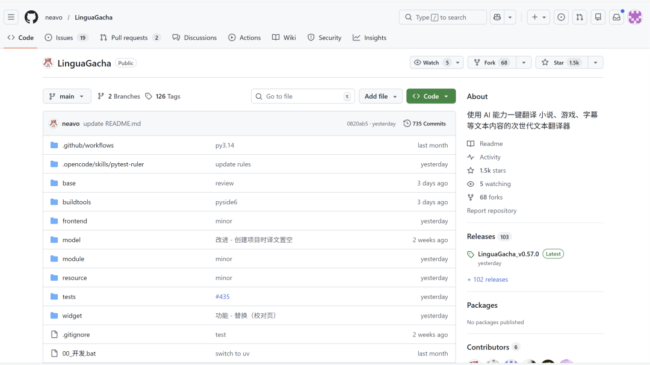Open the green Code dropdown button
This screenshot has width=650, height=365.
coord(431,96)
